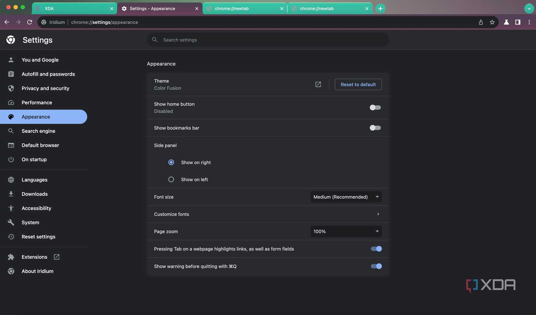
Task: Select Show on left radio option
Action: 171,179
